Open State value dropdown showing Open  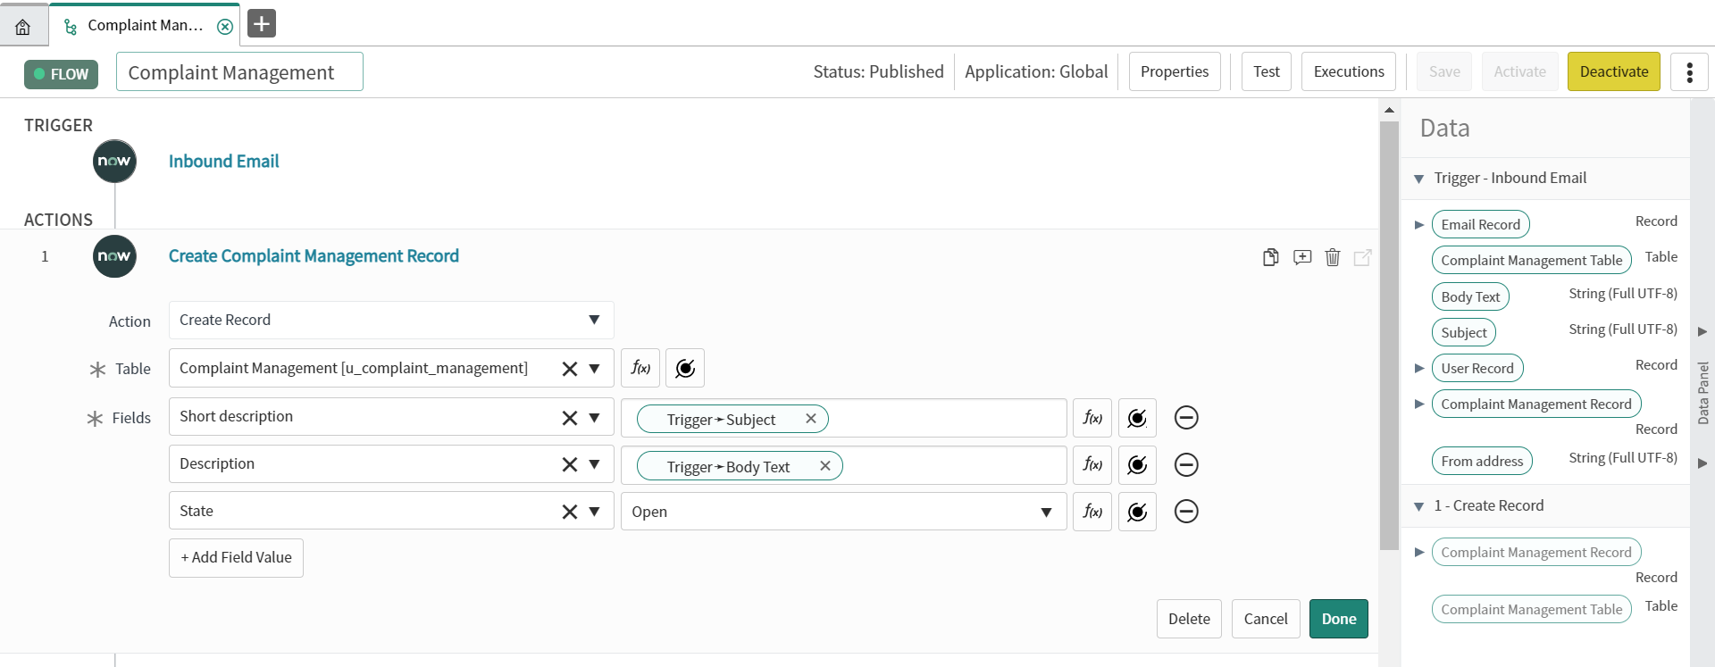844,512
